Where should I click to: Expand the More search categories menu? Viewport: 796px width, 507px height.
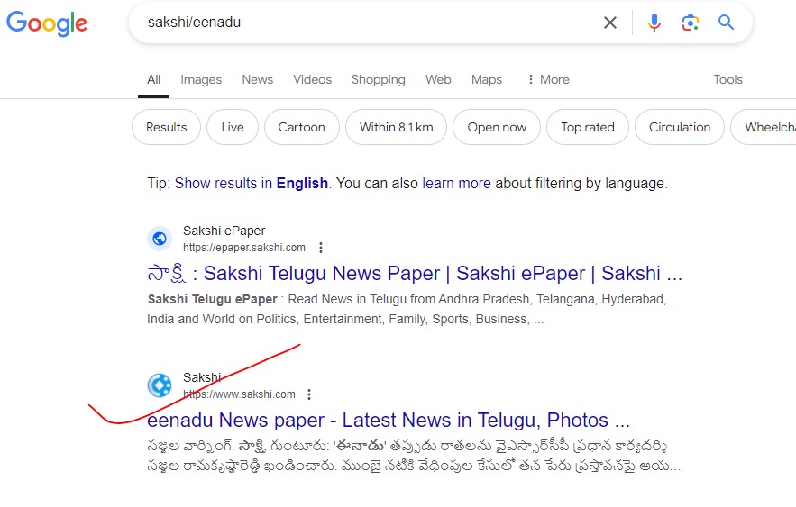[547, 79]
